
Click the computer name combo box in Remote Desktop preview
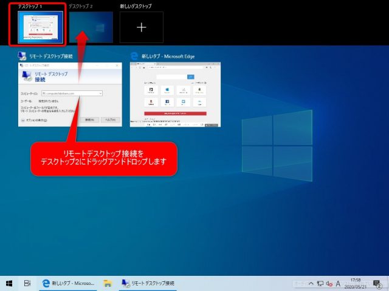pyautogui.click(x=72, y=93)
